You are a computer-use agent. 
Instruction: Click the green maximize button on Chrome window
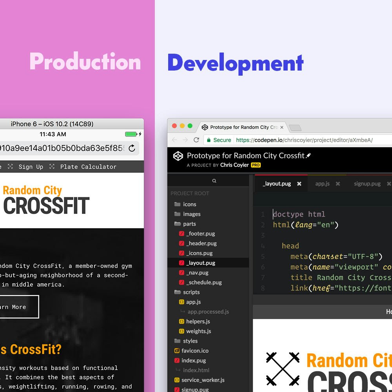(190, 126)
